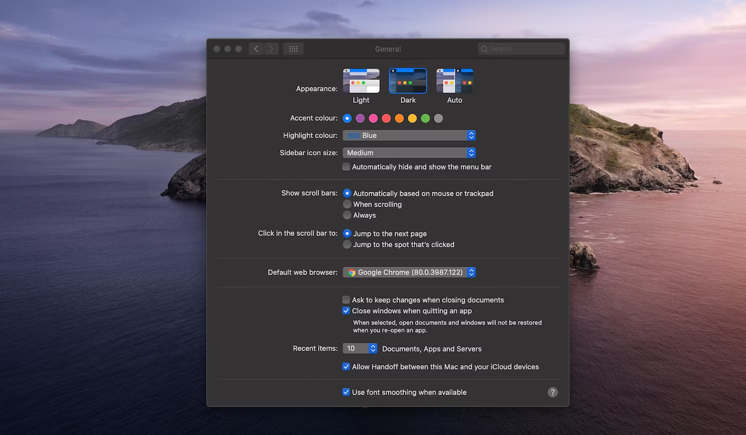Select the Auto appearance thumbnail
Viewport: 746px width, 435px height.
pos(454,80)
